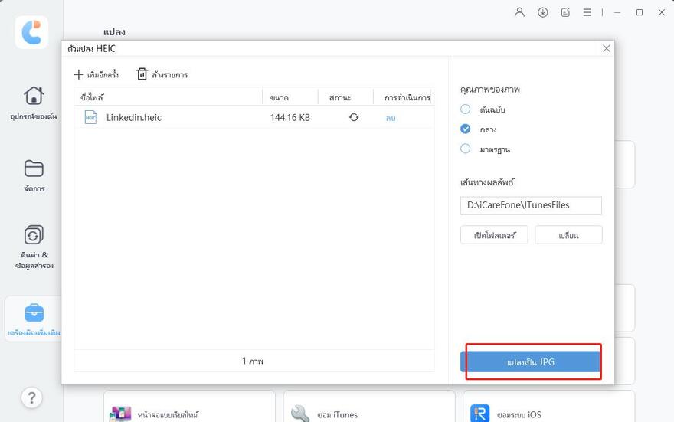Open the hamburger menu in title bar
The height and width of the screenshot is (422, 674).
[x=587, y=12]
